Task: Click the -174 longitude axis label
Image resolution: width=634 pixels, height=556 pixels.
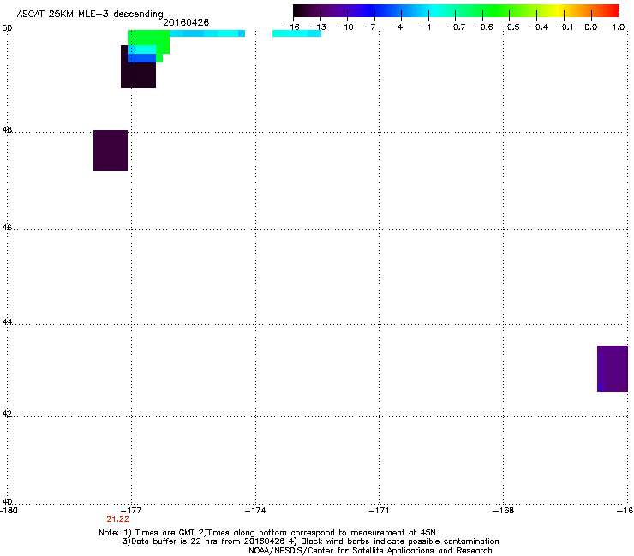Action: (x=255, y=511)
